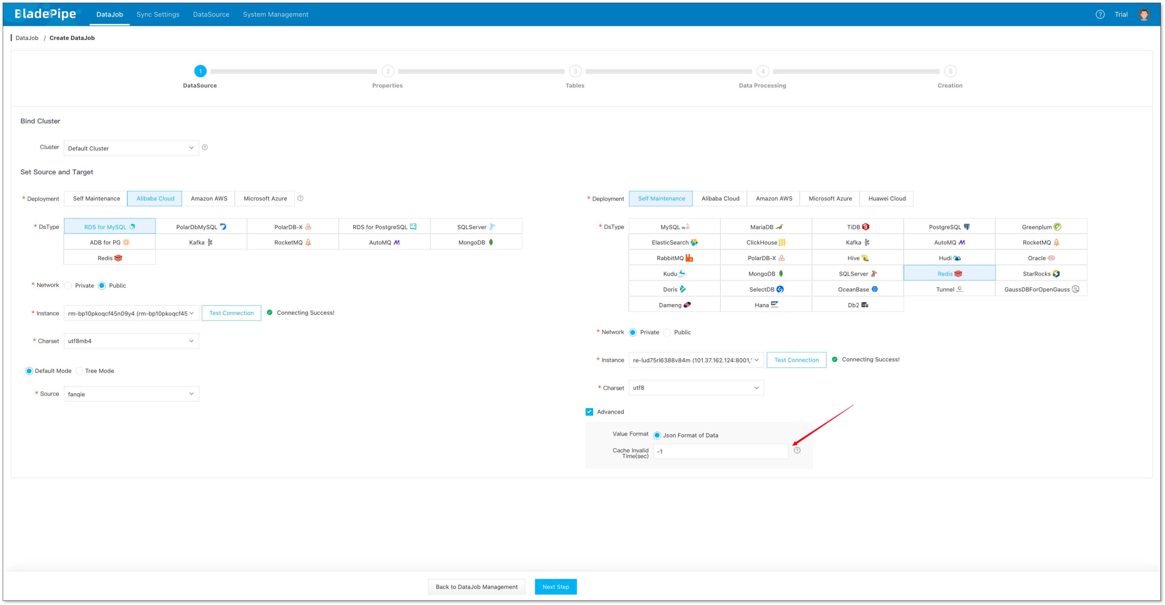Viewport: 1165px width, 605px height.
Task: Choose Public network for target
Action: coord(667,333)
